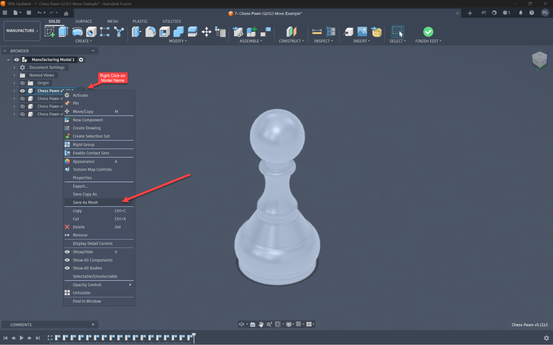553x345 pixels.
Task: Add a comment with the plus button
Action: (93, 325)
